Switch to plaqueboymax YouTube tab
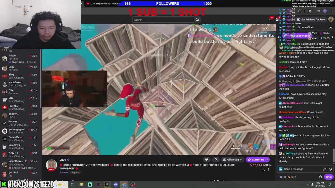 click(103, 3)
